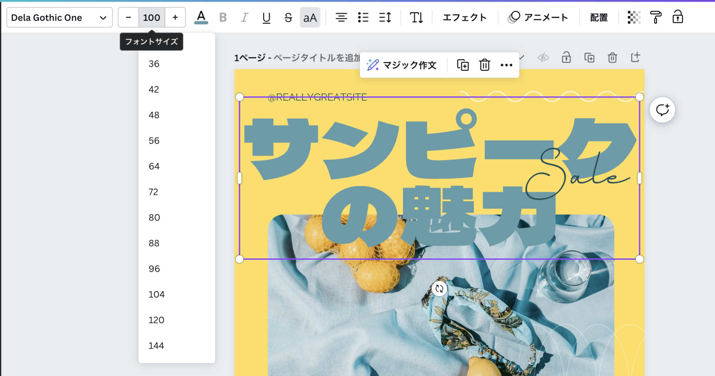Select the copy style paint roller tool
This screenshot has height=376, width=715.
pyautogui.click(x=656, y=17)
